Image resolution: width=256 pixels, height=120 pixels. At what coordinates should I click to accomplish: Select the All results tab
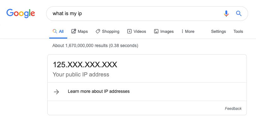pyautogui.click(x=58, y=31)
